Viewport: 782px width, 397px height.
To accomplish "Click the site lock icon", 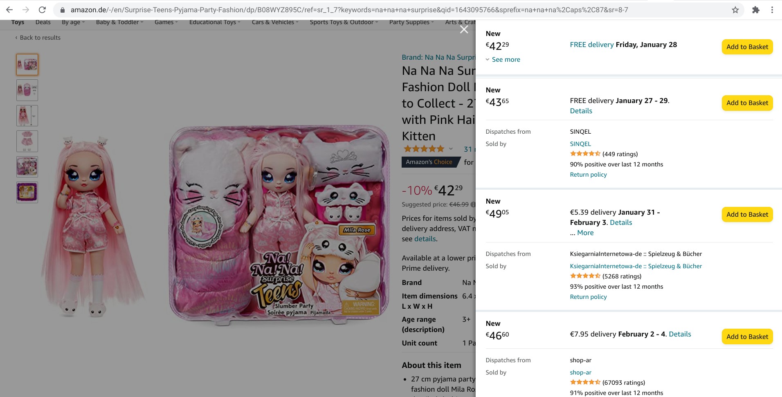I will coord(62,10).
